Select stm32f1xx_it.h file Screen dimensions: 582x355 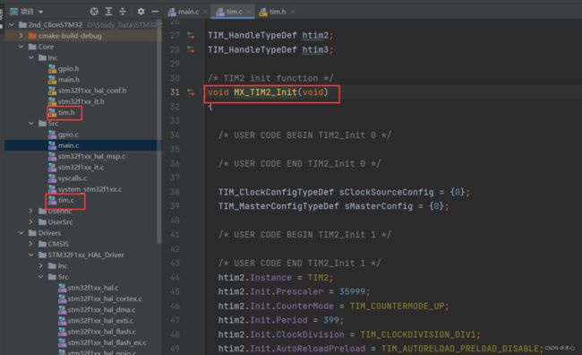pos(76,101)
